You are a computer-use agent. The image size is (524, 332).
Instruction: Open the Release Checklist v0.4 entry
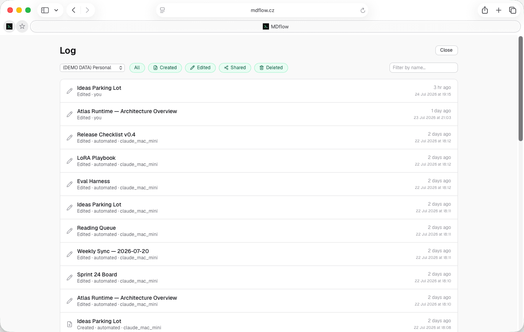point(259,138)
